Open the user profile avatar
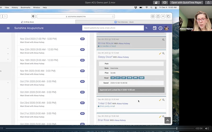 166,28
